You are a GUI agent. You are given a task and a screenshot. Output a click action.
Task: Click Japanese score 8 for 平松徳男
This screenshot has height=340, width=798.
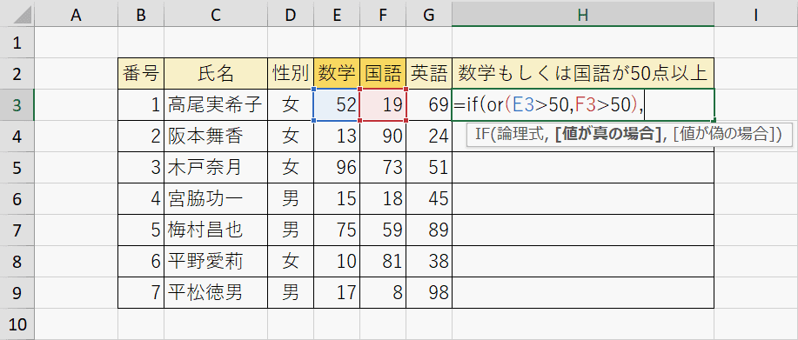point(383,292)
